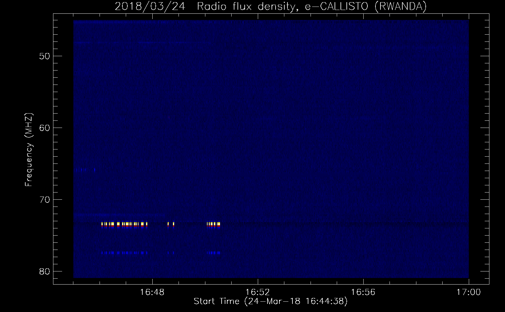Click the 'Start Time (24-Mar-18 16:44:38)' label
505x312 pixels.
point(271,301)
